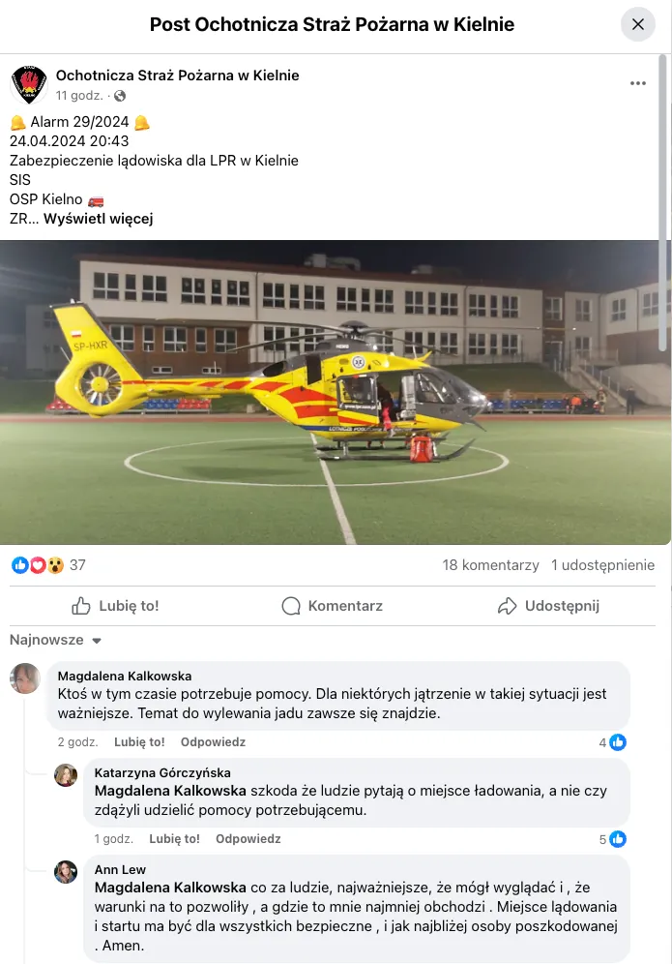The width and height of the screenshot is (672, 964).
Task: Click the OSP Kielno page profile logo
Action: coord(29,84)
